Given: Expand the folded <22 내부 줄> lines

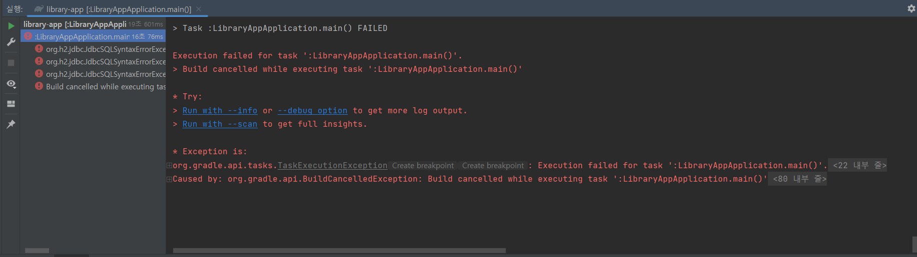Looking at the screenshot, I should tap(857, 165).
